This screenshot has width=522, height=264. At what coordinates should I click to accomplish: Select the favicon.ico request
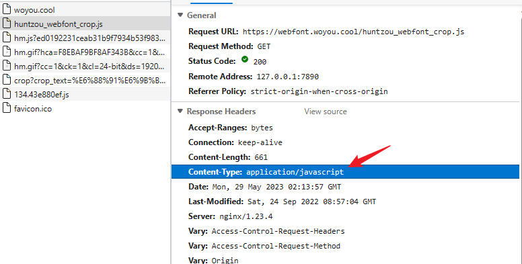(x=85, y=109)
